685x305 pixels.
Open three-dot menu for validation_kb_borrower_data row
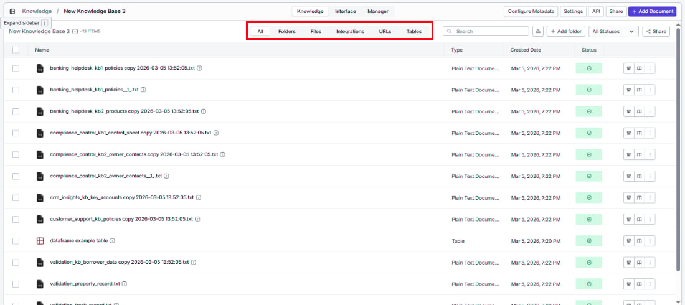650,262
